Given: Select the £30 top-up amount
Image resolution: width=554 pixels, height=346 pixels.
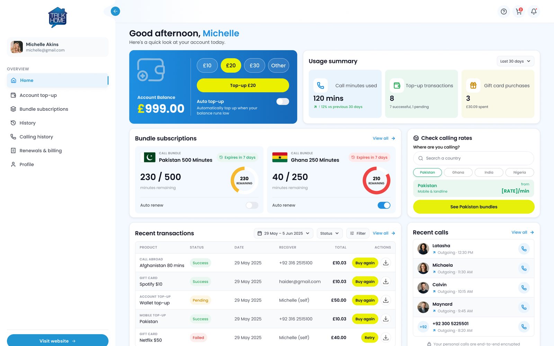Looking at the screenshot, I should [254, 65].
